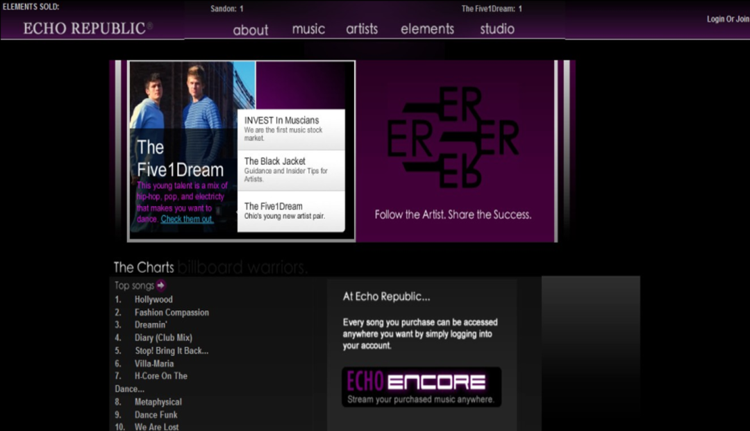
Task: Click The Charts heading
Action: click(144, 267)
